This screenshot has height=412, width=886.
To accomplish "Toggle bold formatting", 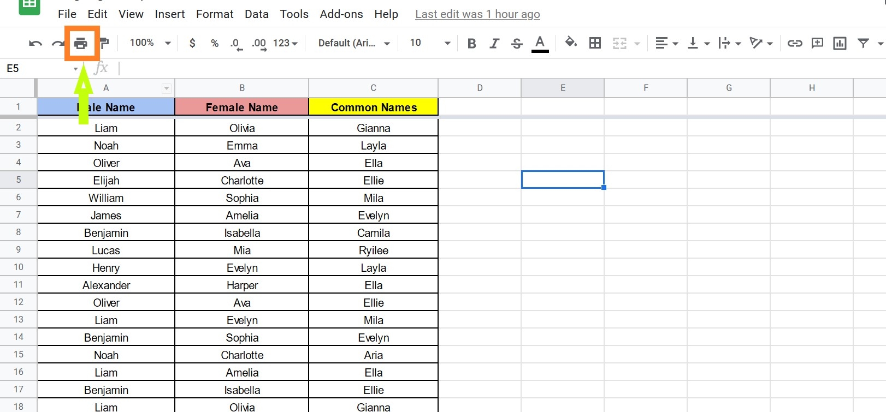I will tap(472, 43).
